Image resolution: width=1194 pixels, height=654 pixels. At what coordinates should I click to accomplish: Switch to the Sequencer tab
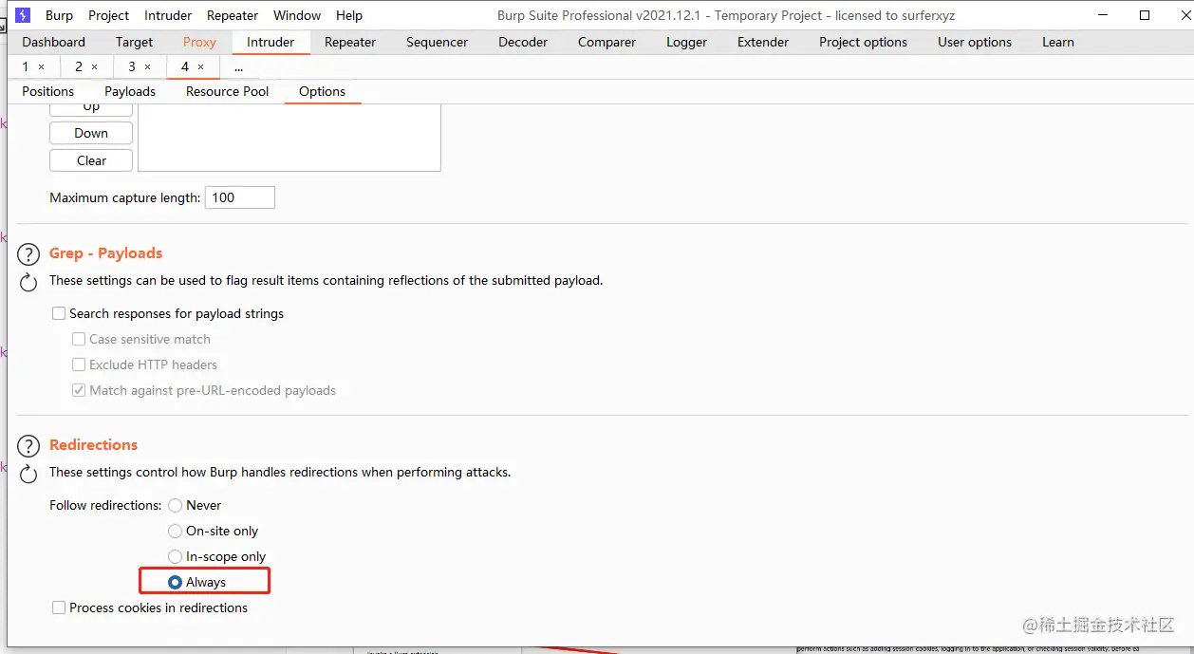pos(437,42)
